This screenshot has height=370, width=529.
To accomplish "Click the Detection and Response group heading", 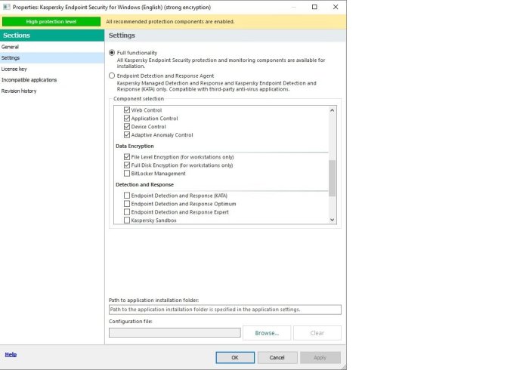I will (145, 185).
